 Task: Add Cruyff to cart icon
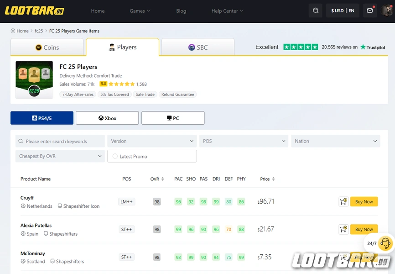tap(343, 201)
